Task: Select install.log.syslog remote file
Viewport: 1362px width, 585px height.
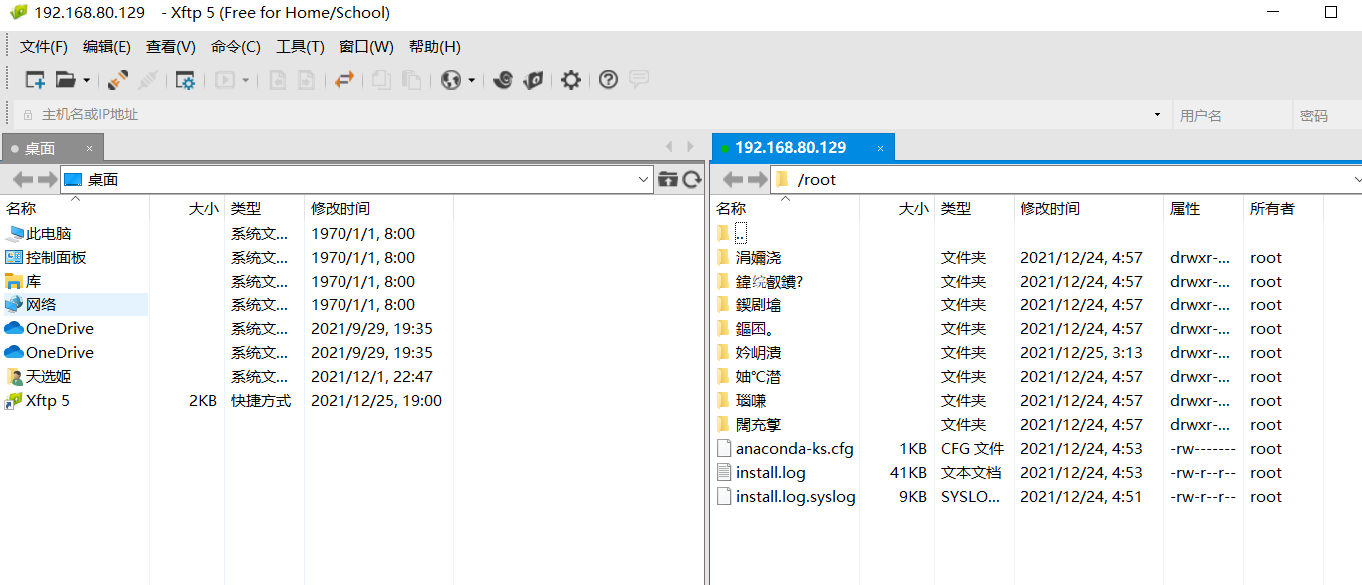Action: (x=796, y=496)
